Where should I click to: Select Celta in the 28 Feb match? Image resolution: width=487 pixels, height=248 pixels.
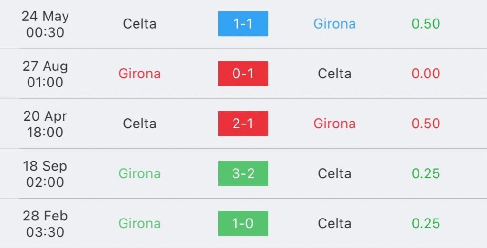click(334, 223)
